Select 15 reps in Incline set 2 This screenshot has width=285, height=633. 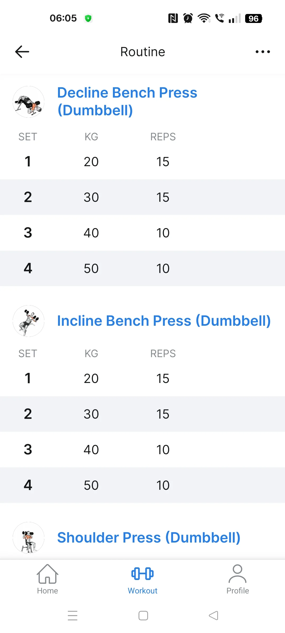163,414
